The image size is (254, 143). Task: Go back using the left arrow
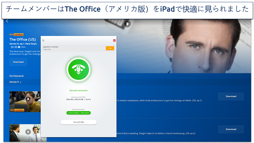point(7,21)
